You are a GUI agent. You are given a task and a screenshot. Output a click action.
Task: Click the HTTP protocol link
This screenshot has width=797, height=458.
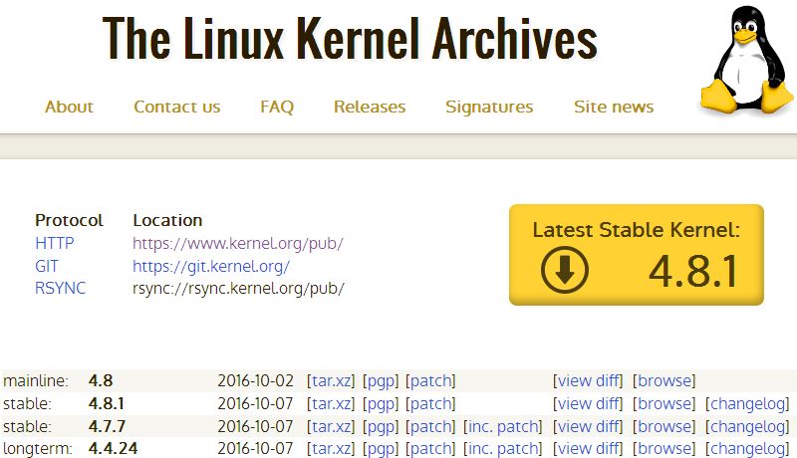tap(55, 243)
